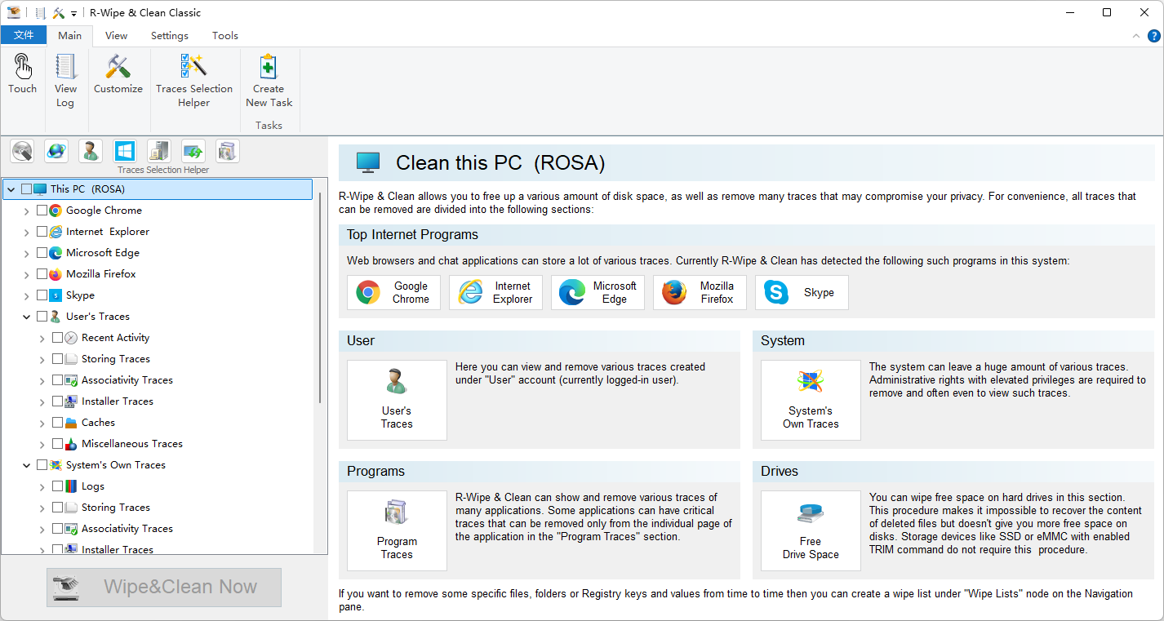Click the Windows logo helper toolbar icon
Image resolution: width=1164 pixels, height=621 pixels.
(x=125, y=151)
